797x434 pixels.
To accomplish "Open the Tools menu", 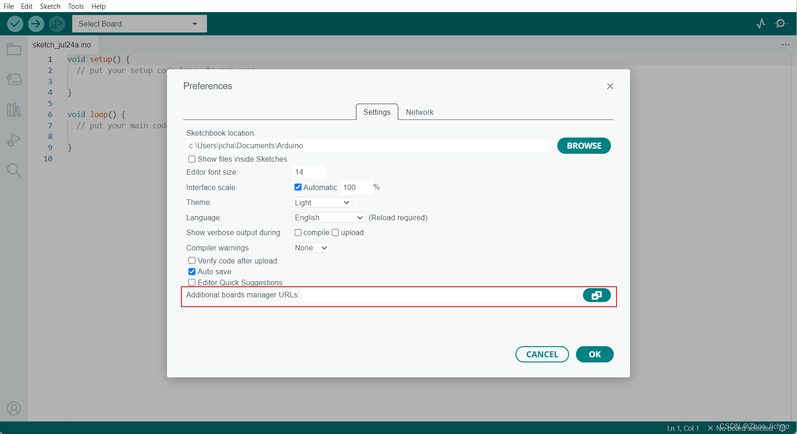I will pyautogui.click(x=76, y=7).
